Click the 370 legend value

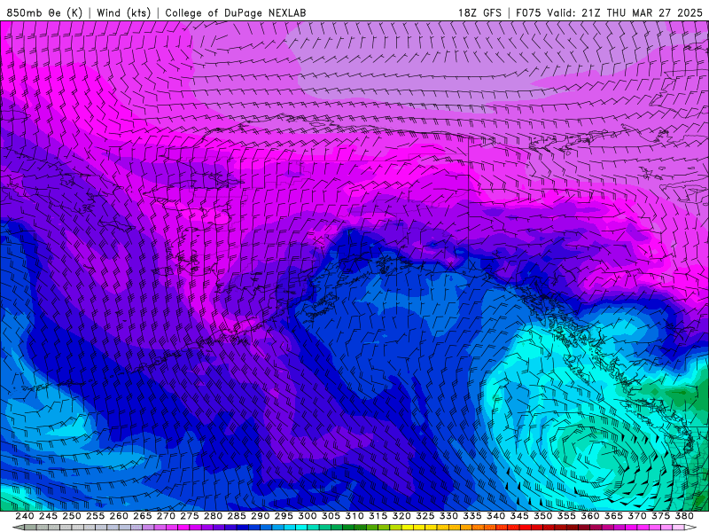[637, 516]
